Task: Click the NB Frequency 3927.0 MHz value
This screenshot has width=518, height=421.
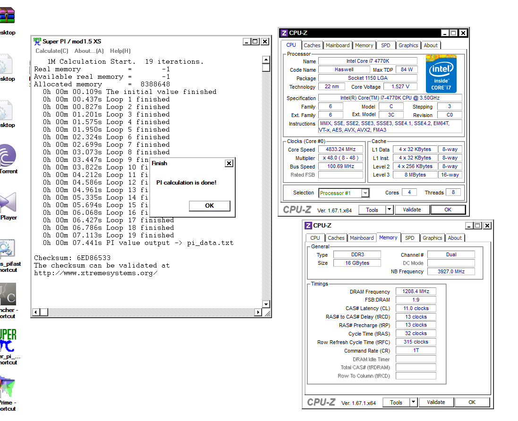Action: [x=451, y=271]
